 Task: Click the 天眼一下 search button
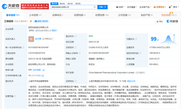(x=102, y=7)
